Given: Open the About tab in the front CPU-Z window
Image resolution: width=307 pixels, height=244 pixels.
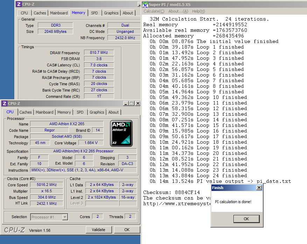Looking at the screenshot, I should [x=113, y=112].
